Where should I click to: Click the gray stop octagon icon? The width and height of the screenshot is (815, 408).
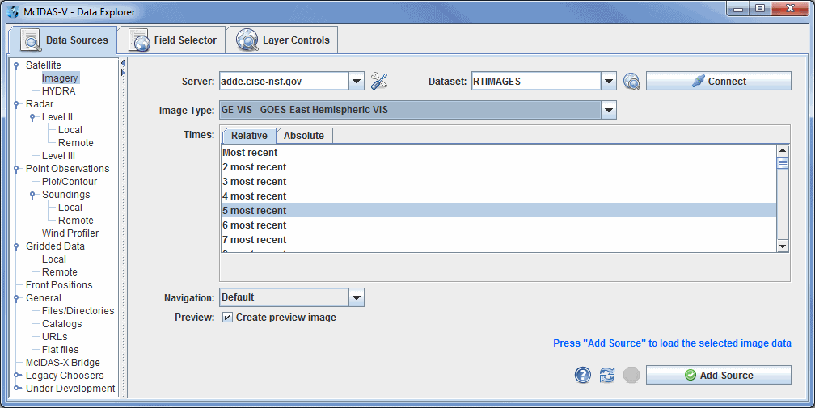631,375
